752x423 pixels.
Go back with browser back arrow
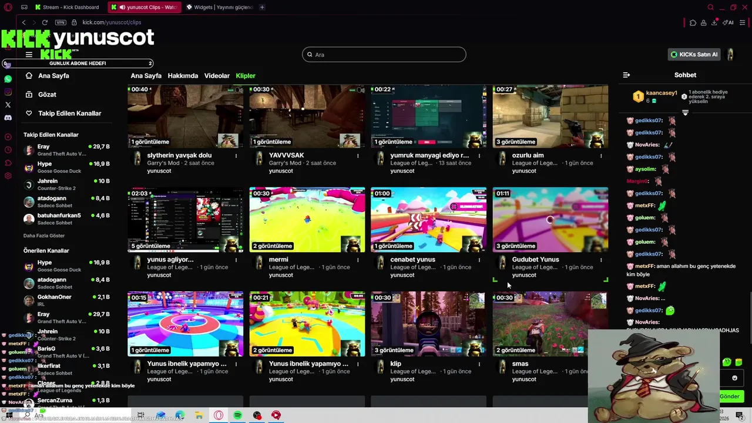coord(23,22)
